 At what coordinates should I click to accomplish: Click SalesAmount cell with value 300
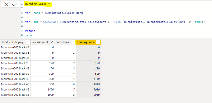(43, 74)
